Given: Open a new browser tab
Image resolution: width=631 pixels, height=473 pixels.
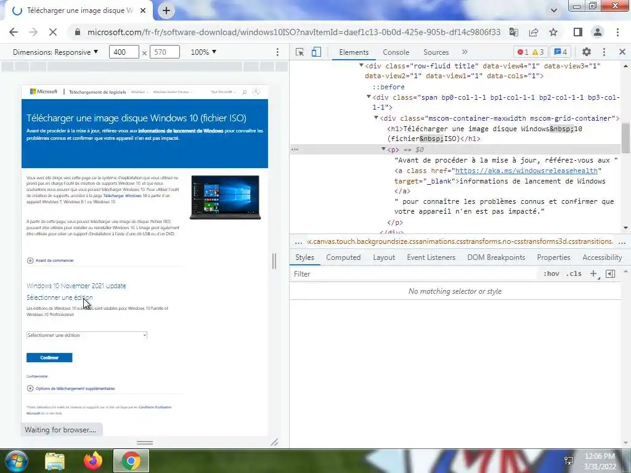Looking at the screenshot, I should click(x=166, y=11).
